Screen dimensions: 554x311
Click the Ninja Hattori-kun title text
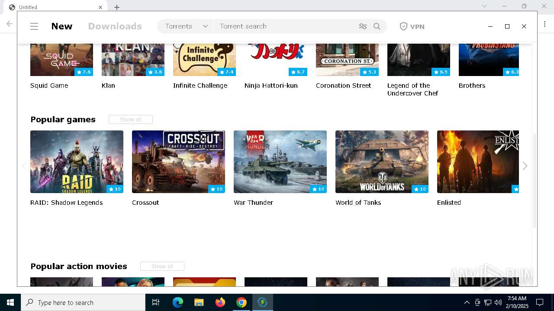point(271,86)
